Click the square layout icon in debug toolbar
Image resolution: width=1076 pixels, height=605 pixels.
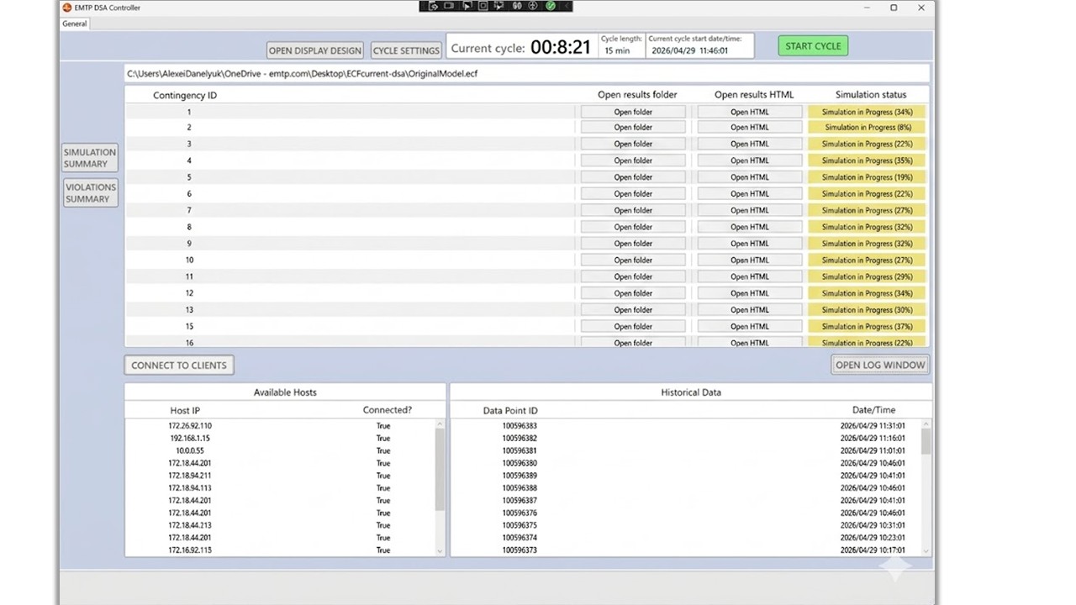pos(483,6)
